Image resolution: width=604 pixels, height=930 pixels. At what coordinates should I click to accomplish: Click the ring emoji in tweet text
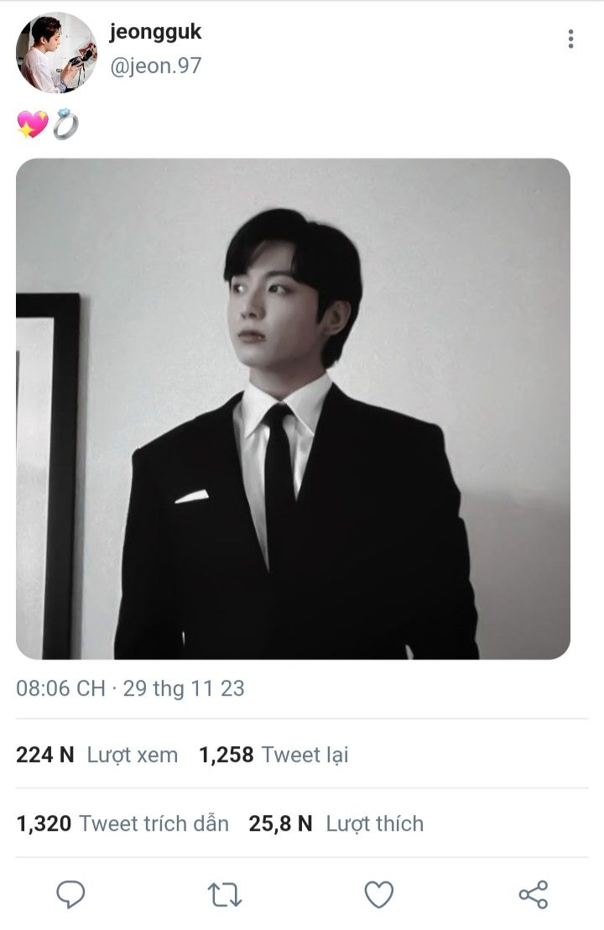[x=66, y=125]
